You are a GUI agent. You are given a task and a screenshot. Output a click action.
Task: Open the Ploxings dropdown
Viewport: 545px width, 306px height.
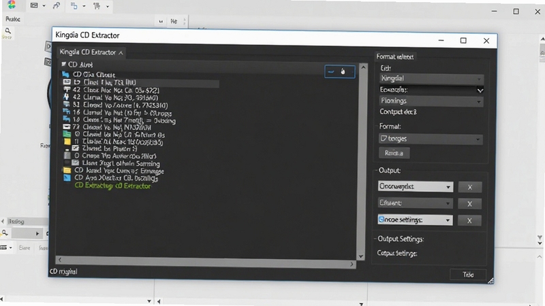(431, 101)
